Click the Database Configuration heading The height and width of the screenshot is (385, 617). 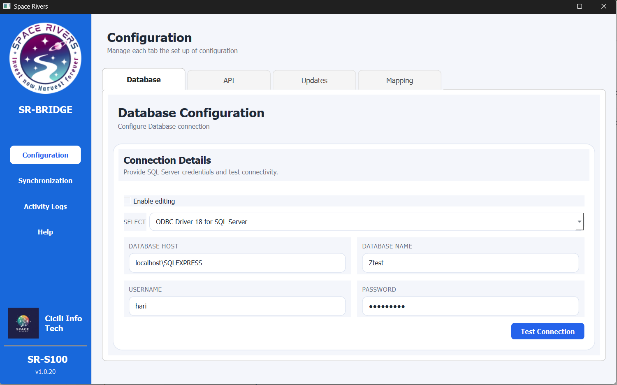(x=191, y=113)
